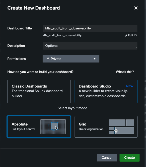
Task: Focus the Description text area
Action: click(90, 46)
